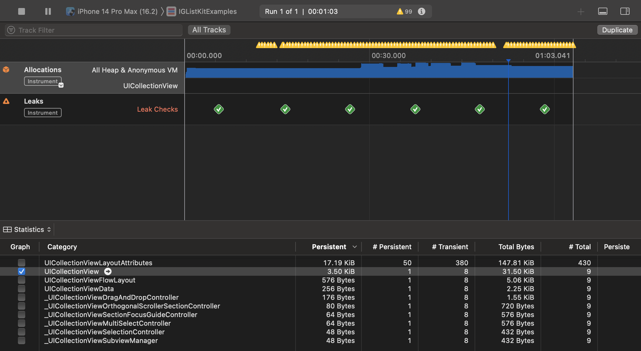Stop the recording with the square icon
The width and height of the screenshot is (641, 351).
click(21, 11)
